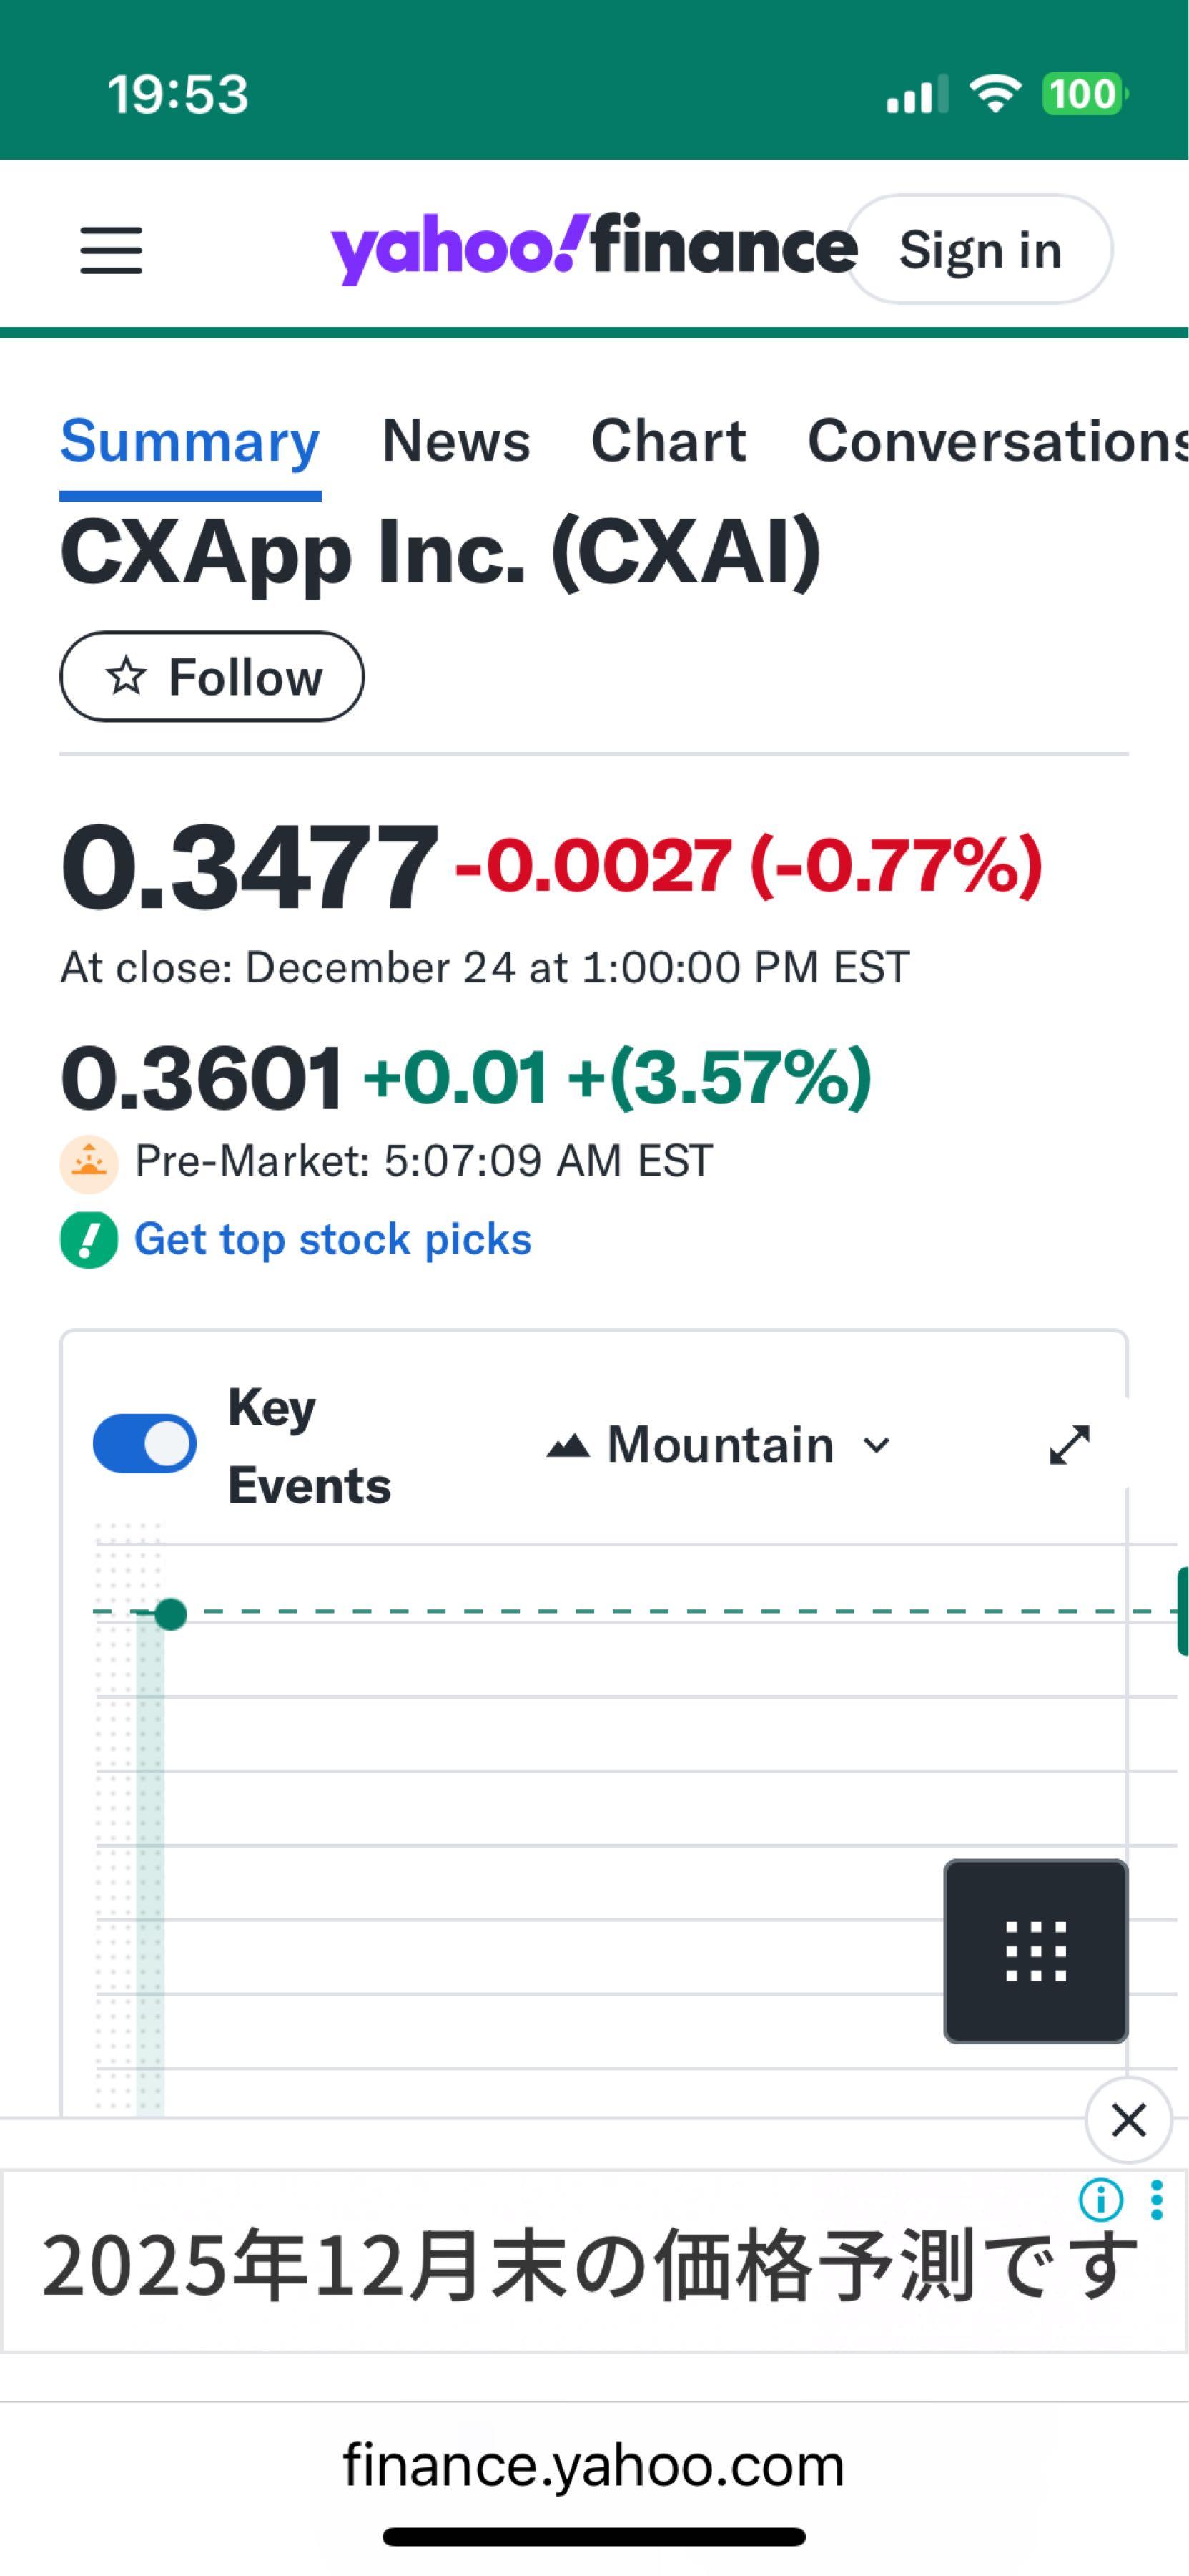
Task: Switch to the News tab
Action: coord(455,441)
